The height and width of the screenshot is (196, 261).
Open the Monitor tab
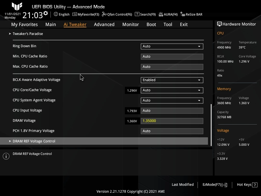click(x=130, y=24)
